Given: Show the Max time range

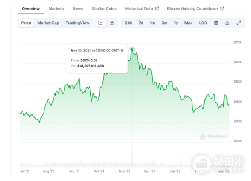Looking at the screenshot, I should pyautogui.click(x=188, y=23).
